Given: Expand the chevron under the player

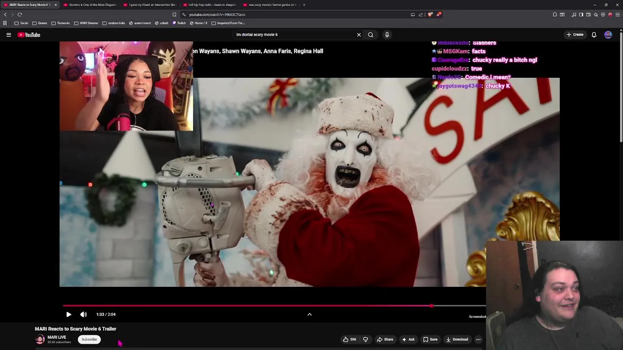Looking at the screenshot, I should 309,315.
